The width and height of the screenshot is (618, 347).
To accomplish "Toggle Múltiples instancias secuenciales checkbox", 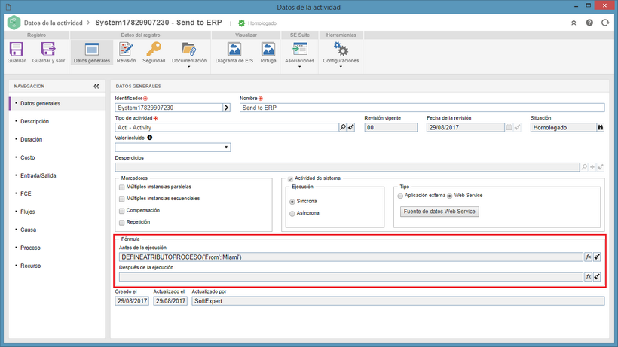I will 122,199.
